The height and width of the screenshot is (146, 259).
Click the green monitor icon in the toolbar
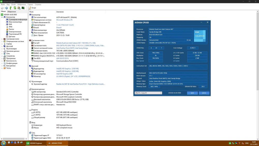pos(23,8)
